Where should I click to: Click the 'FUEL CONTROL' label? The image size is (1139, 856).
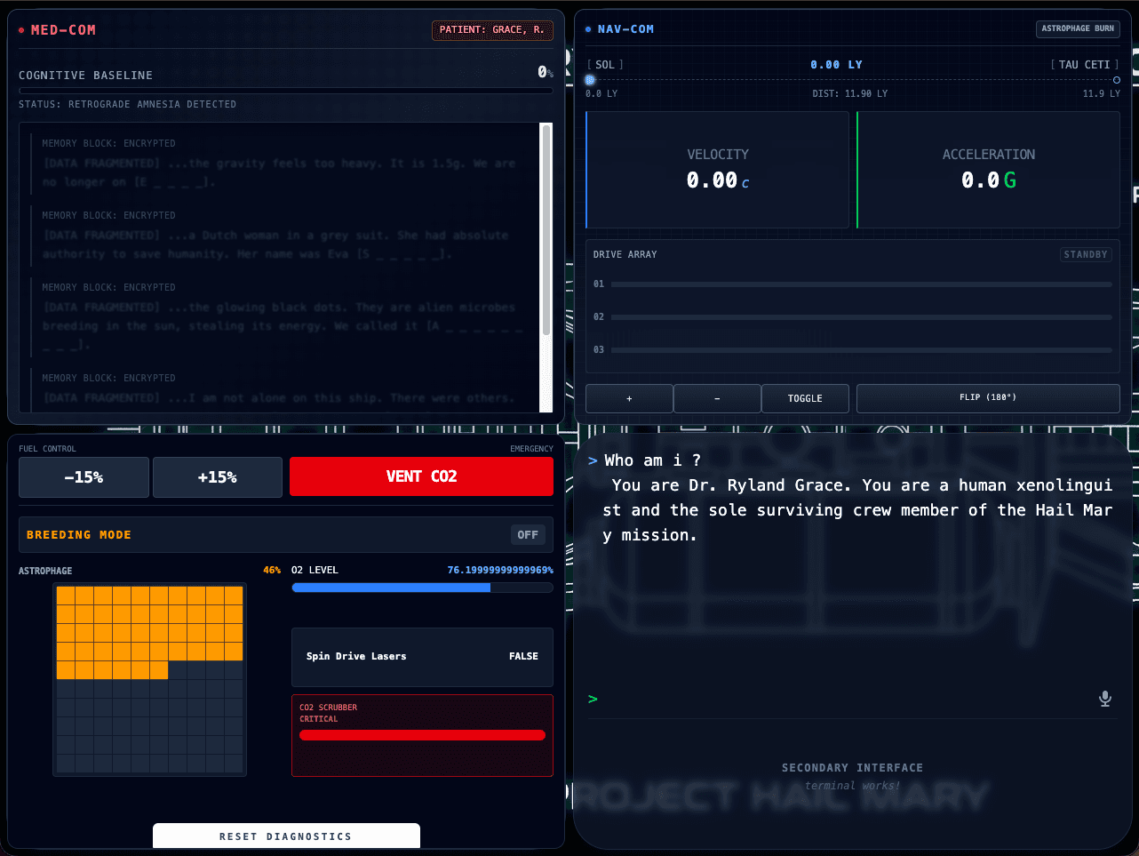point(47,449)
